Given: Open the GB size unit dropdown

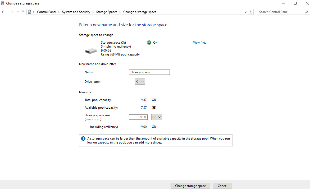Looking at the screenshot, I should click(x=157, y=117).
